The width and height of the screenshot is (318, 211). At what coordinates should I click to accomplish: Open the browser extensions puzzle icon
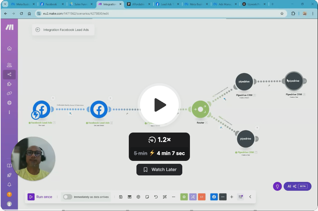[293, 13]
